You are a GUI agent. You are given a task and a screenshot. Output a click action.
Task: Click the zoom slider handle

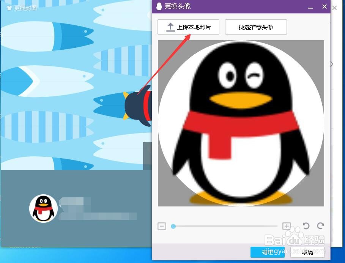click(173, 226)
